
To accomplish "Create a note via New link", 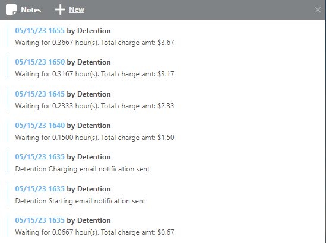I will 77,9.
